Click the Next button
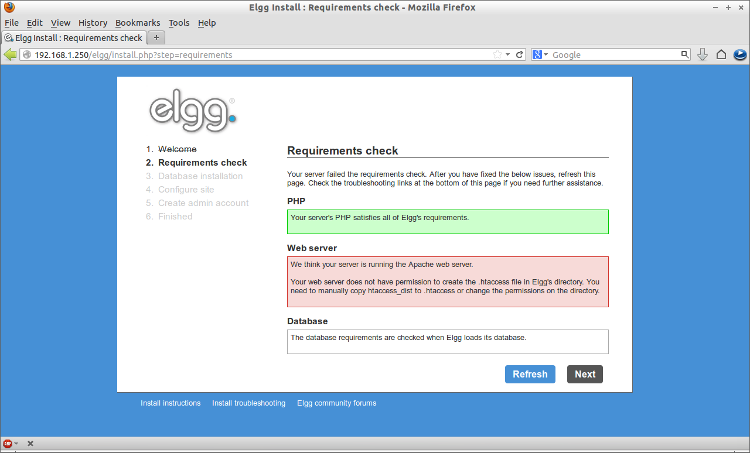750x453 pixels. pyautogui.click(x=585, y=375)
